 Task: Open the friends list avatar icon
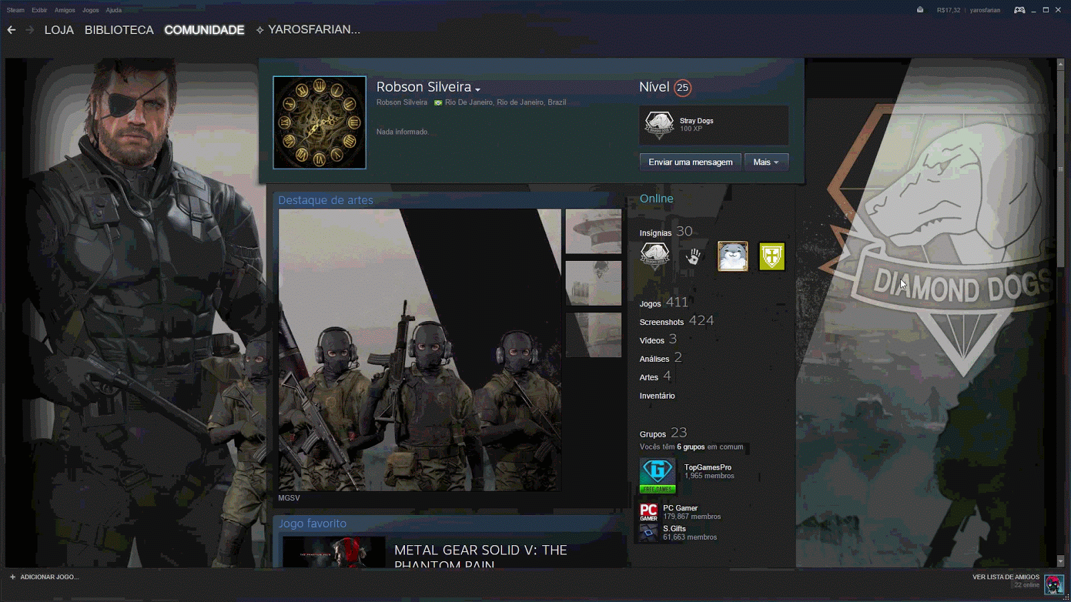coord(1054,584)
